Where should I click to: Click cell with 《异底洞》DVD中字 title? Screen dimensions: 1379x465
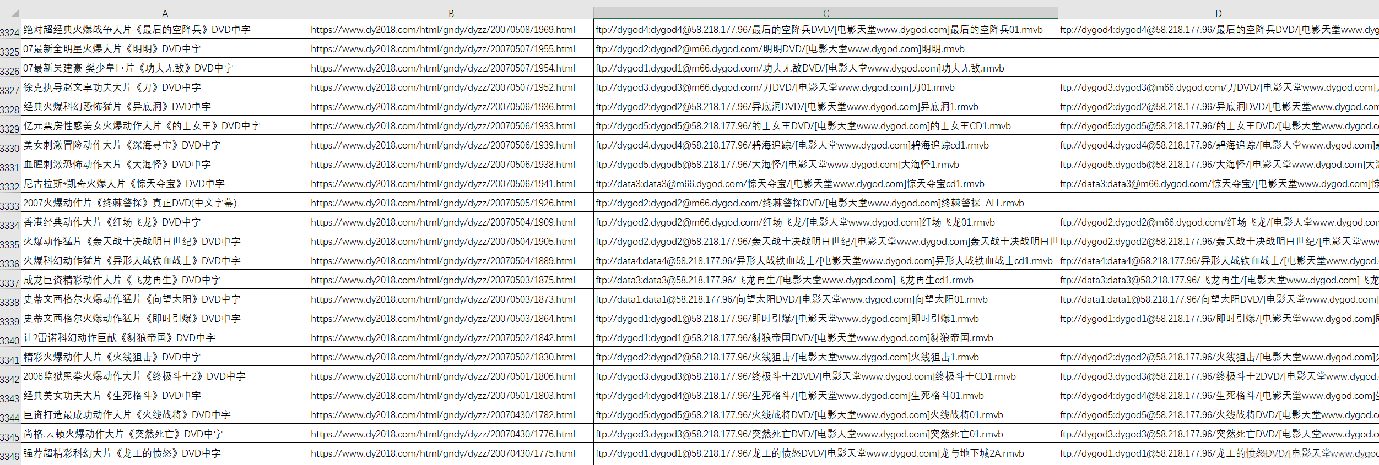[165, 106]
